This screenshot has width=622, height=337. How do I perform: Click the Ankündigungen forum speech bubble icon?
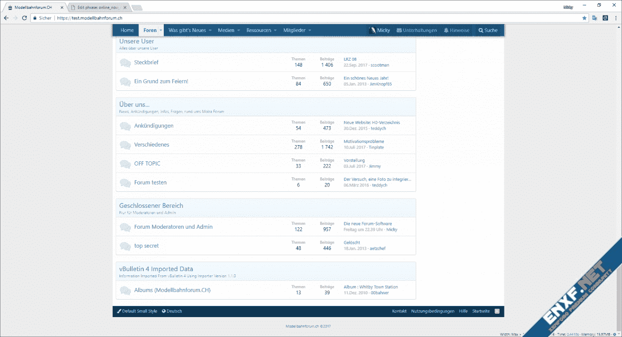click(x=125, y=126)
